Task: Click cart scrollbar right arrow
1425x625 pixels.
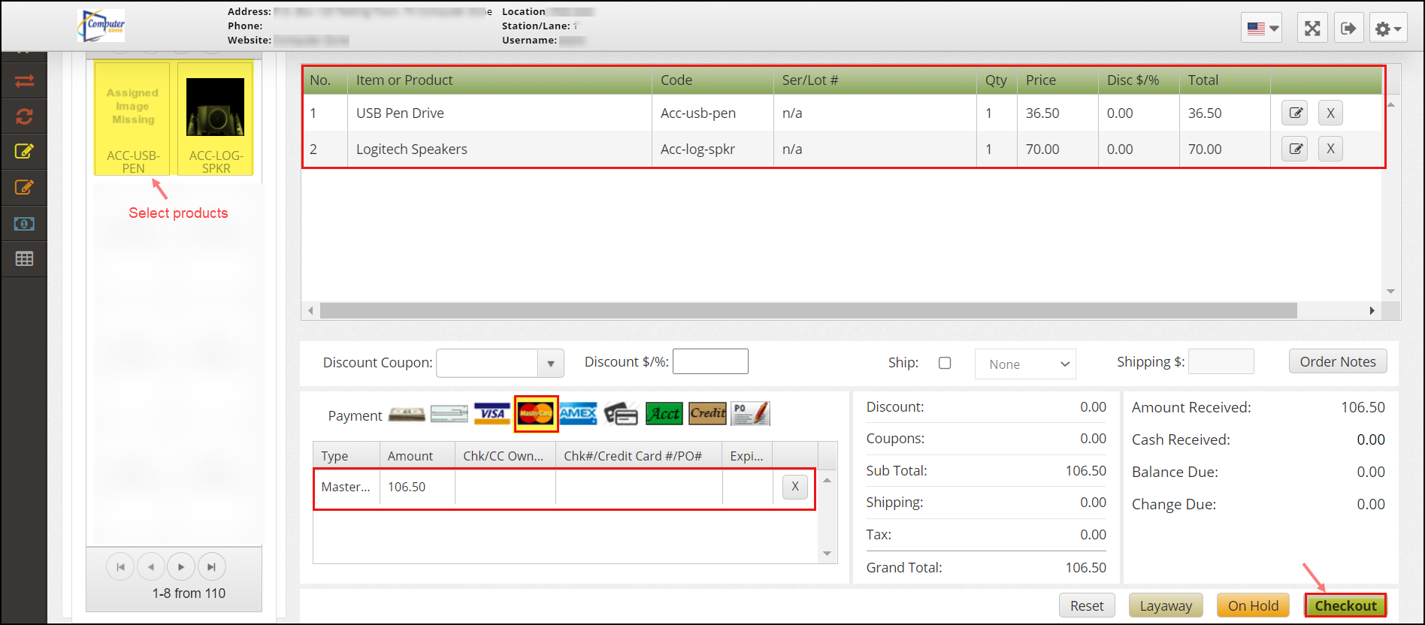Action: point(1372,311)
